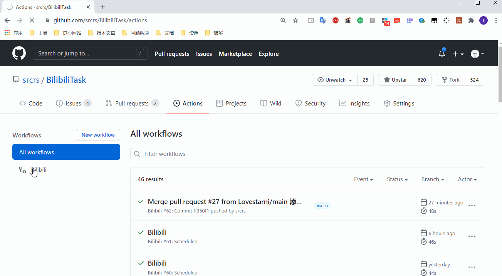Open options menu for Merge pull request run
This screenshot has width=502, height=276.
(x=472, y=206)
